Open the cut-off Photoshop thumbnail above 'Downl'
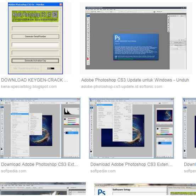This screenshot has width=196, height=196. [x=189, y=128]
